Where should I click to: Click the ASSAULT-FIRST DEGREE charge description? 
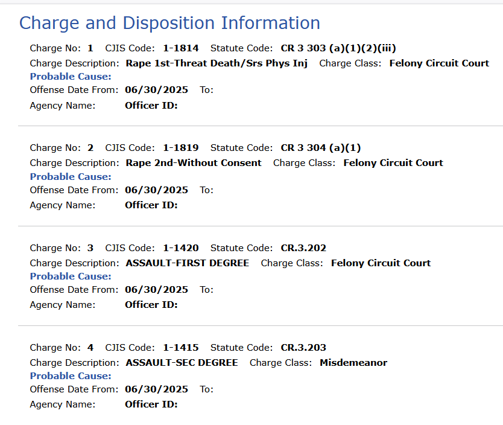[188, 263]
